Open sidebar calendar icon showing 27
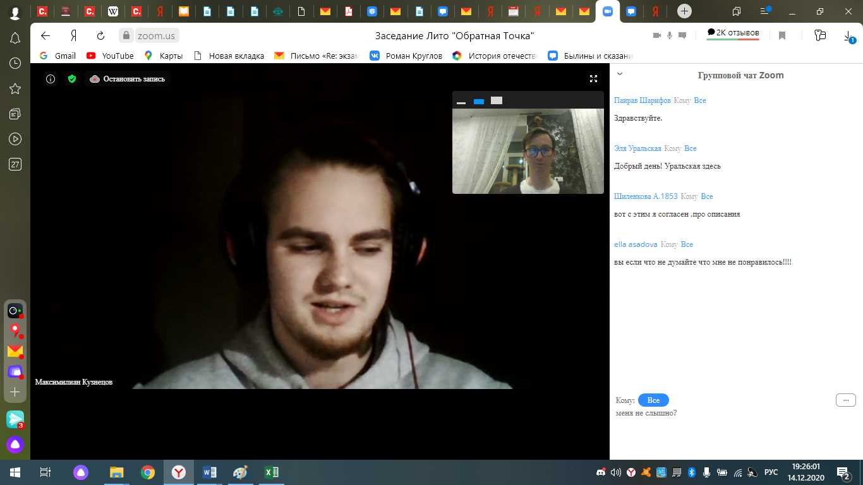This screenshot has width=863, height=485. [x=15, y=164]
